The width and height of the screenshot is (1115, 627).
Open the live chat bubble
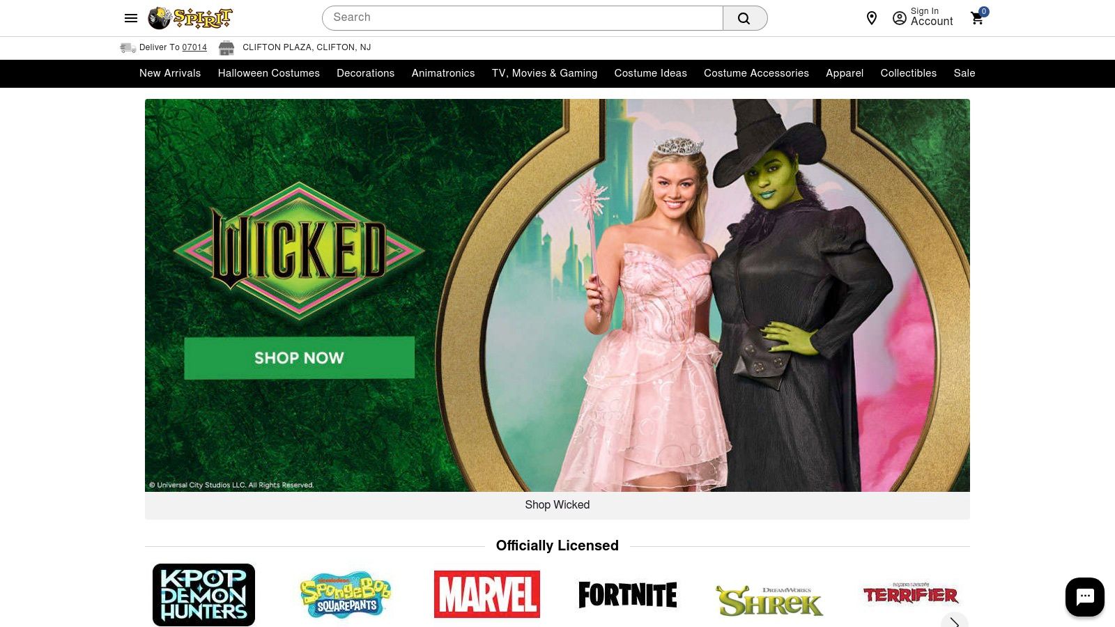tap(1084, 596)
